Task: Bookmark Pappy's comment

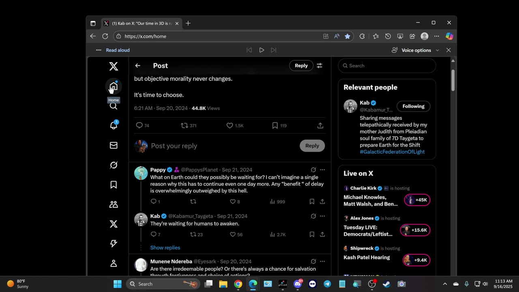Action: coord(312,202)
